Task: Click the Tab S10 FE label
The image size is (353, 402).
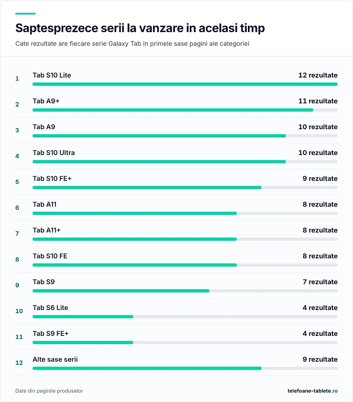Action: point(50,256)
